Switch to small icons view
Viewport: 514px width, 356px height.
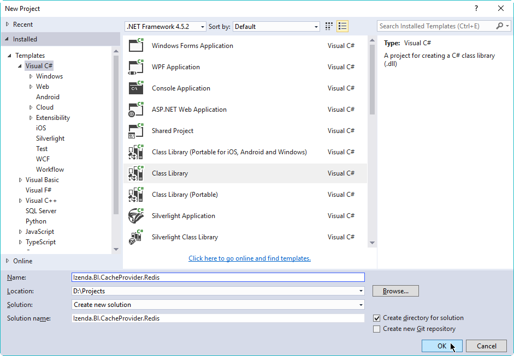pyautogui.click(x=329, y=26)
